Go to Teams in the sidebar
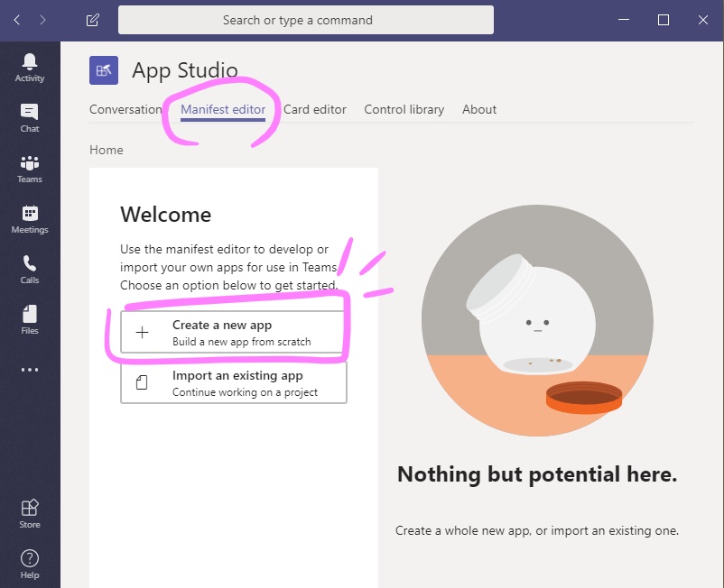The width and height of the screenshot is (724, 588). [x=30, y=169]
